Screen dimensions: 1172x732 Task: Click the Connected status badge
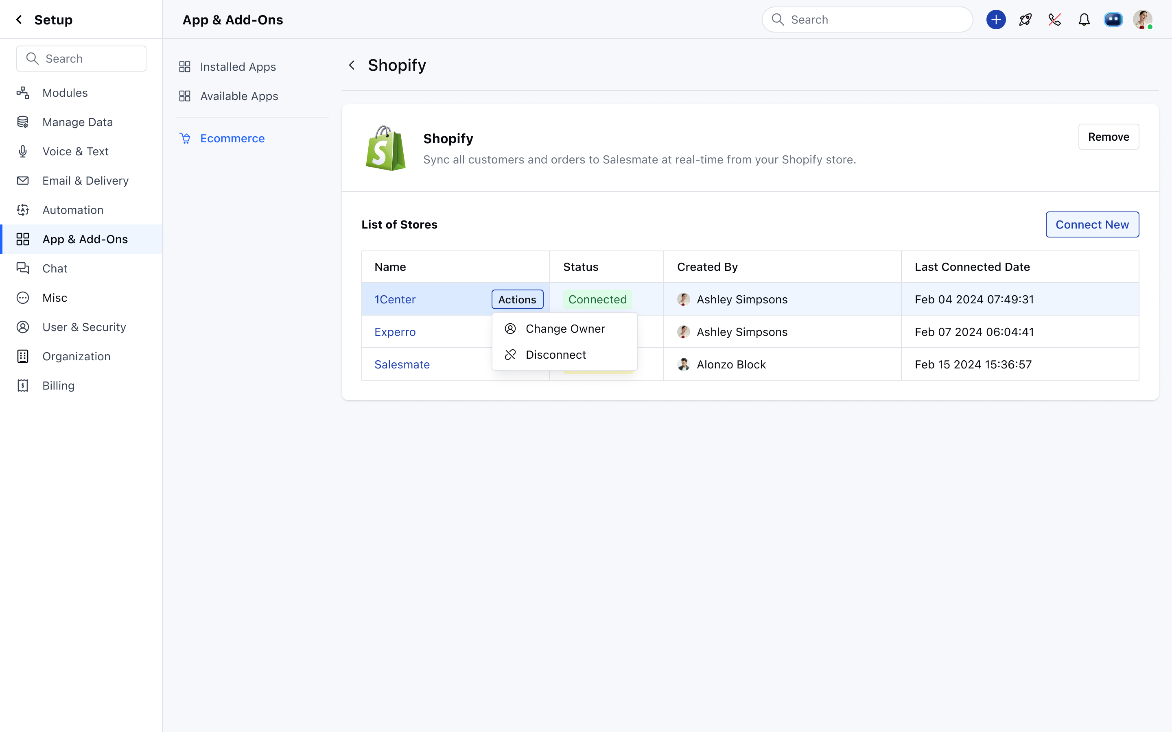tap(597, 299)
